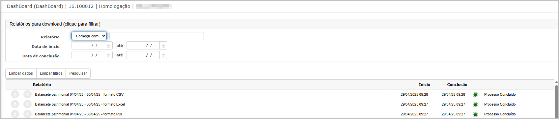Click the green status indicator of CSV row
The image size is (559, 119).
click(x=475, y=95)
